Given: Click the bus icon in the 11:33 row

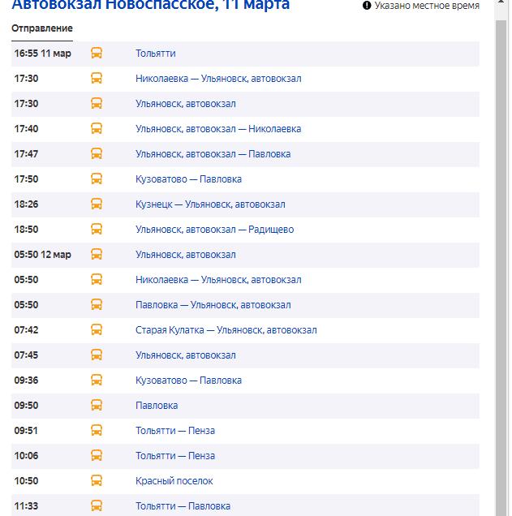Looking at the screenshot, I should [x=97, y=506].
